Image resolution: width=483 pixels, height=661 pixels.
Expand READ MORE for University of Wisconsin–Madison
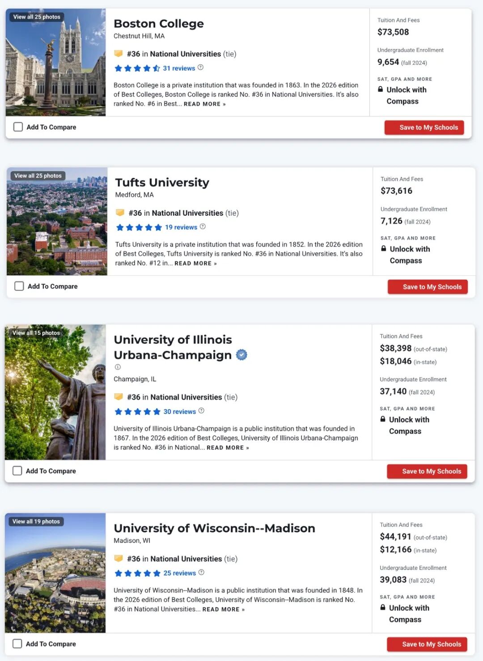224,609
